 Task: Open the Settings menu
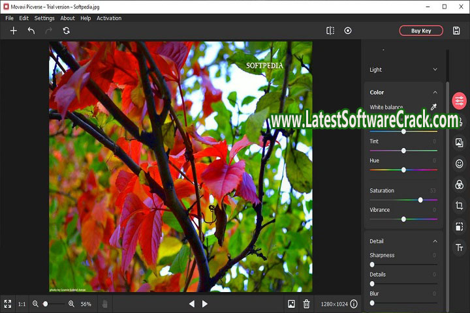[44, 18]
